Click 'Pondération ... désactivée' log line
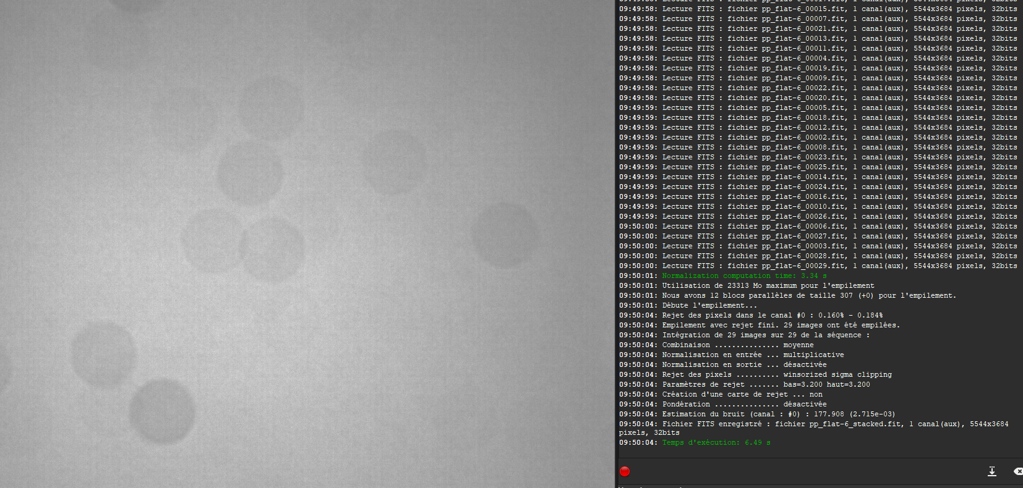This screenshot has height=488, width=1023. click(x=723, y=404)
